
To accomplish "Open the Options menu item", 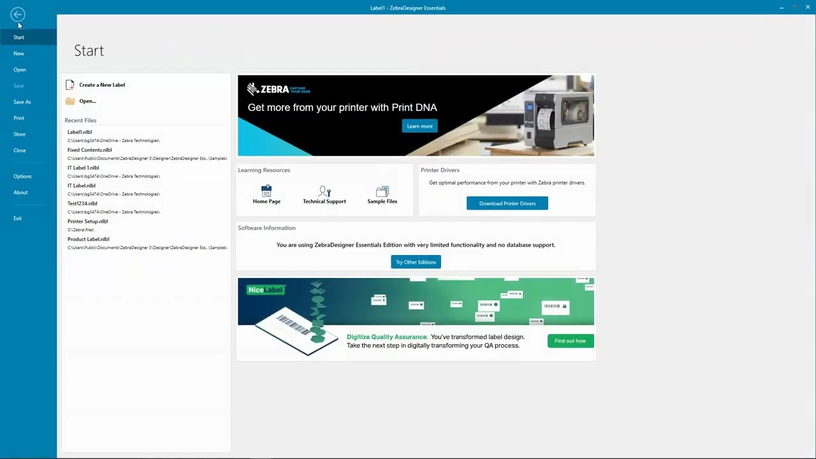I will (x=22, y=177).
